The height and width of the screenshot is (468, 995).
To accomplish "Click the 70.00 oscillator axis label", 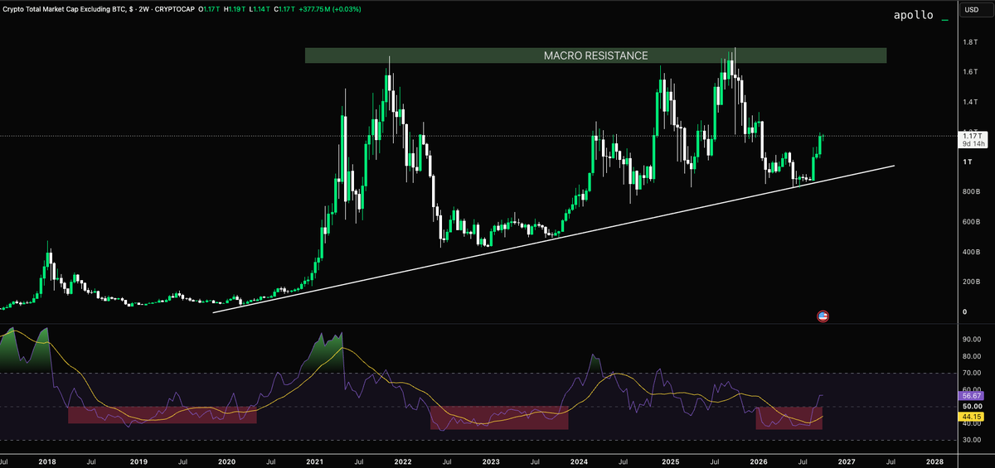I will pyautogui.click(x=972, y=373).
